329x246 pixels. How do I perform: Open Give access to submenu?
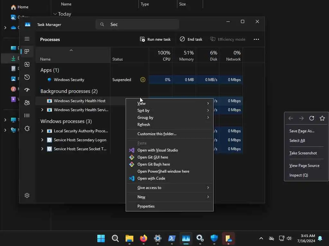click(x=169, y=188)
